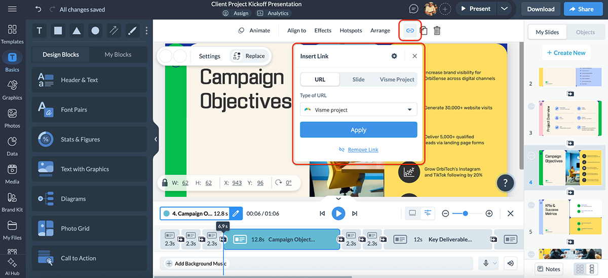608x278 pixels.
Task: Open the Present button dropdown arrow
Action: pos(504,9)
